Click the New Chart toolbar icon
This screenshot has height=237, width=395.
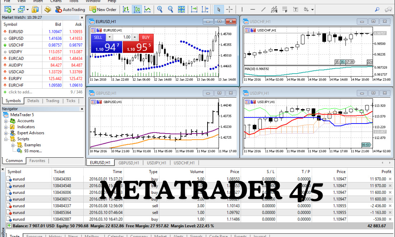coord(8,10)
